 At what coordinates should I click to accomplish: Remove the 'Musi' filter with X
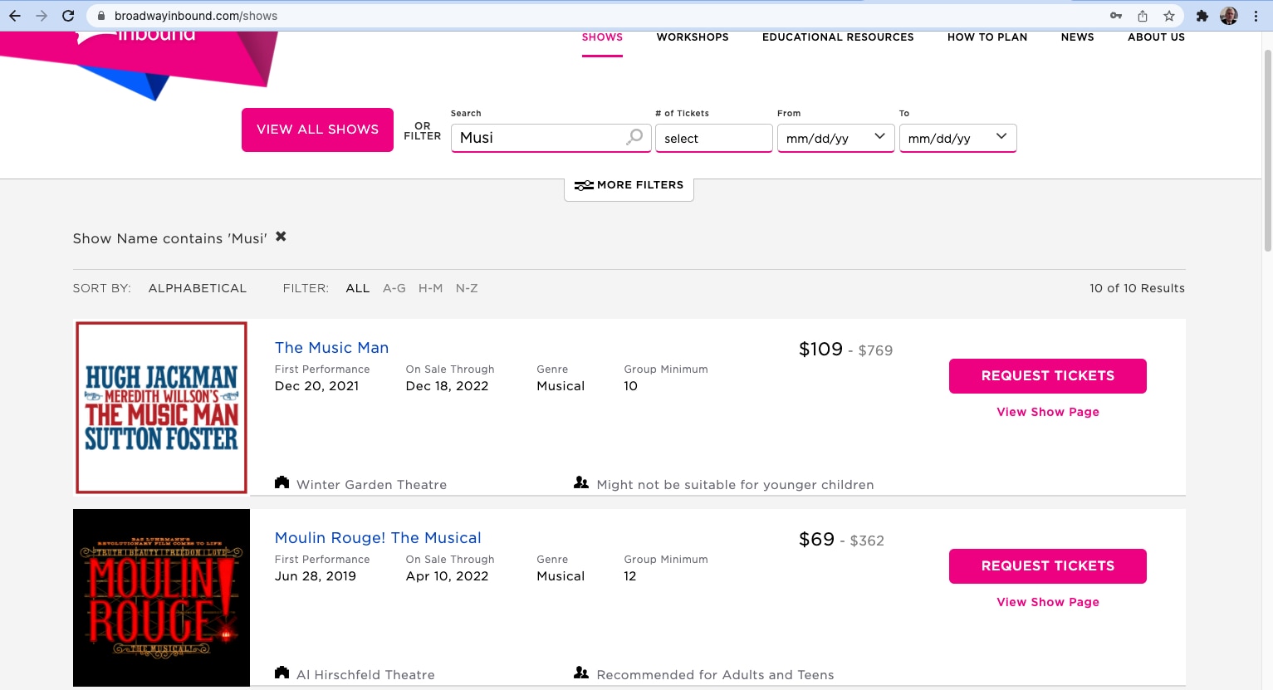coord(281,237)
